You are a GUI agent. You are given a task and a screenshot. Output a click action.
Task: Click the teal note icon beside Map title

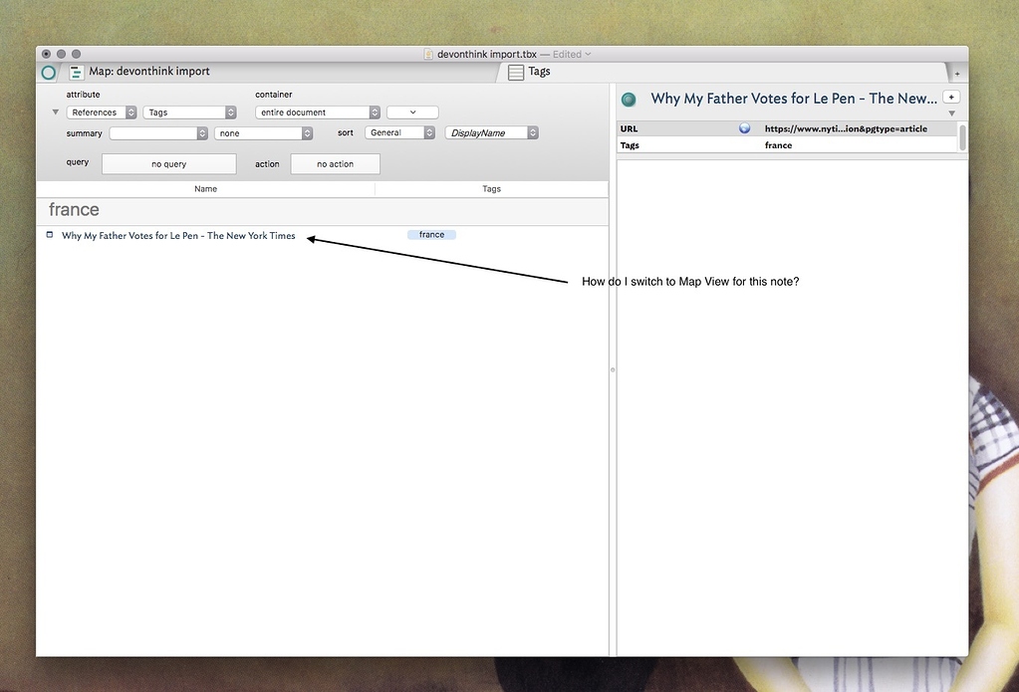(x=48, y=72)
